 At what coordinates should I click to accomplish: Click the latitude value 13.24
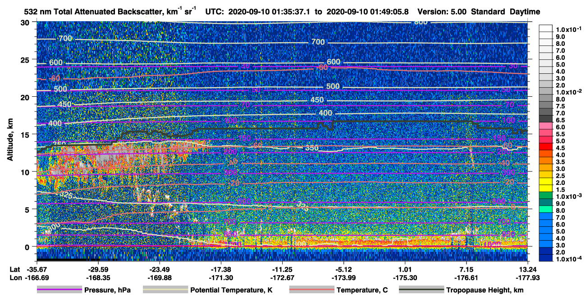click(x=528, y=269)
